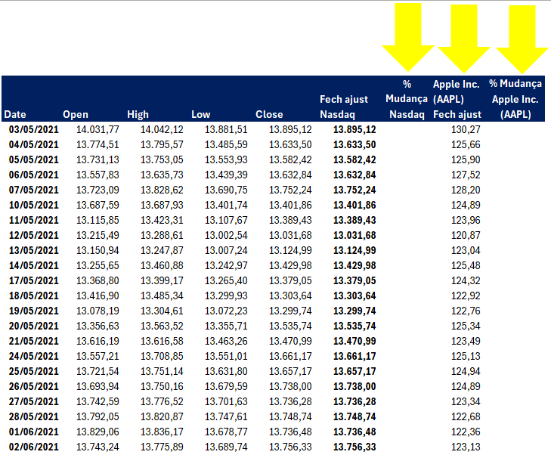551x458 pixels.
Task: Select % Mudança Apple Inc. (AAPL) header
Action: point(515,99)
